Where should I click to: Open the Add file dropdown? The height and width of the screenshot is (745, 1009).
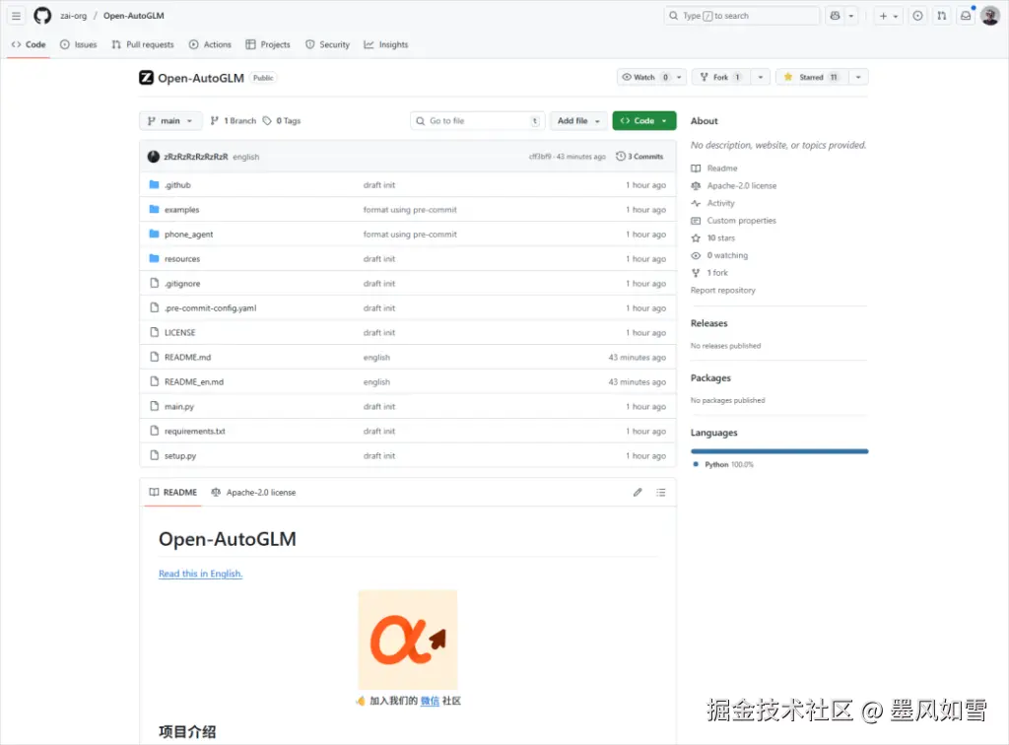[578, 121]
